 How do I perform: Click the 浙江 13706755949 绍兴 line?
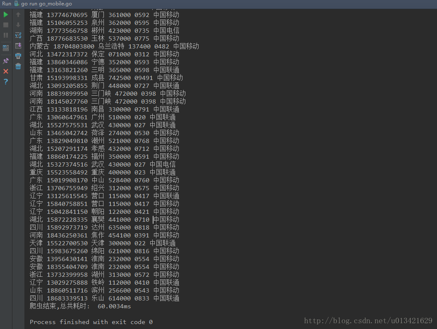click(104, 188)
